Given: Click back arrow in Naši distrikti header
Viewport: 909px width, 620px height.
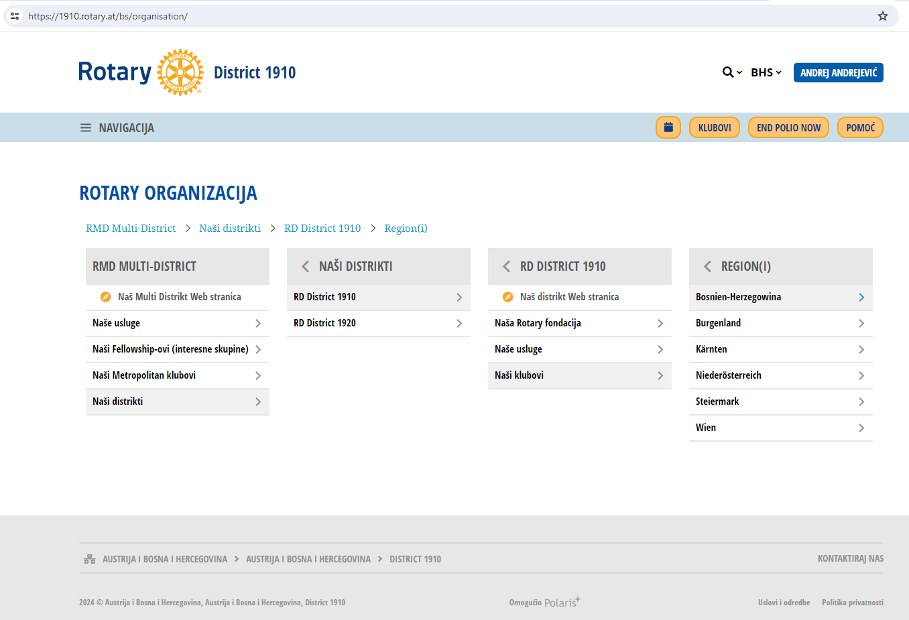Looking at the screenshot, I should [x=305, y=267].
